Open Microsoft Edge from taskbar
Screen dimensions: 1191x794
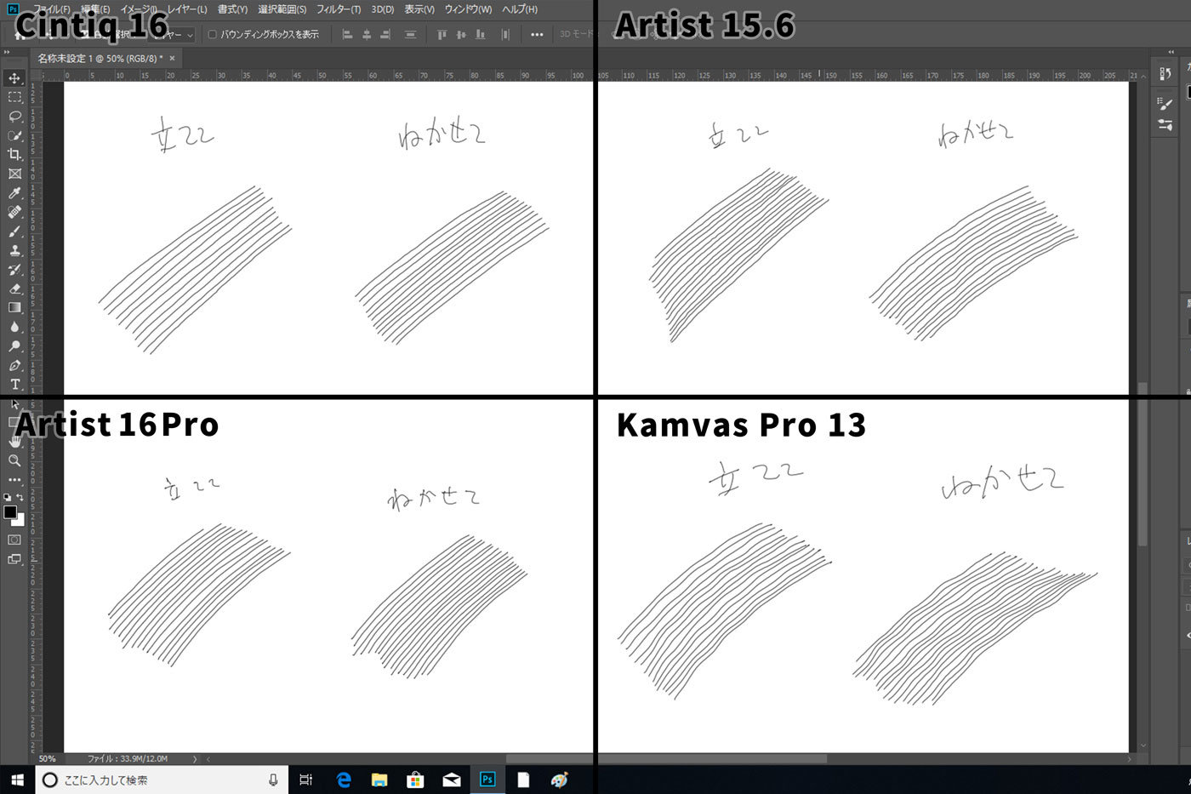point(344,780)
